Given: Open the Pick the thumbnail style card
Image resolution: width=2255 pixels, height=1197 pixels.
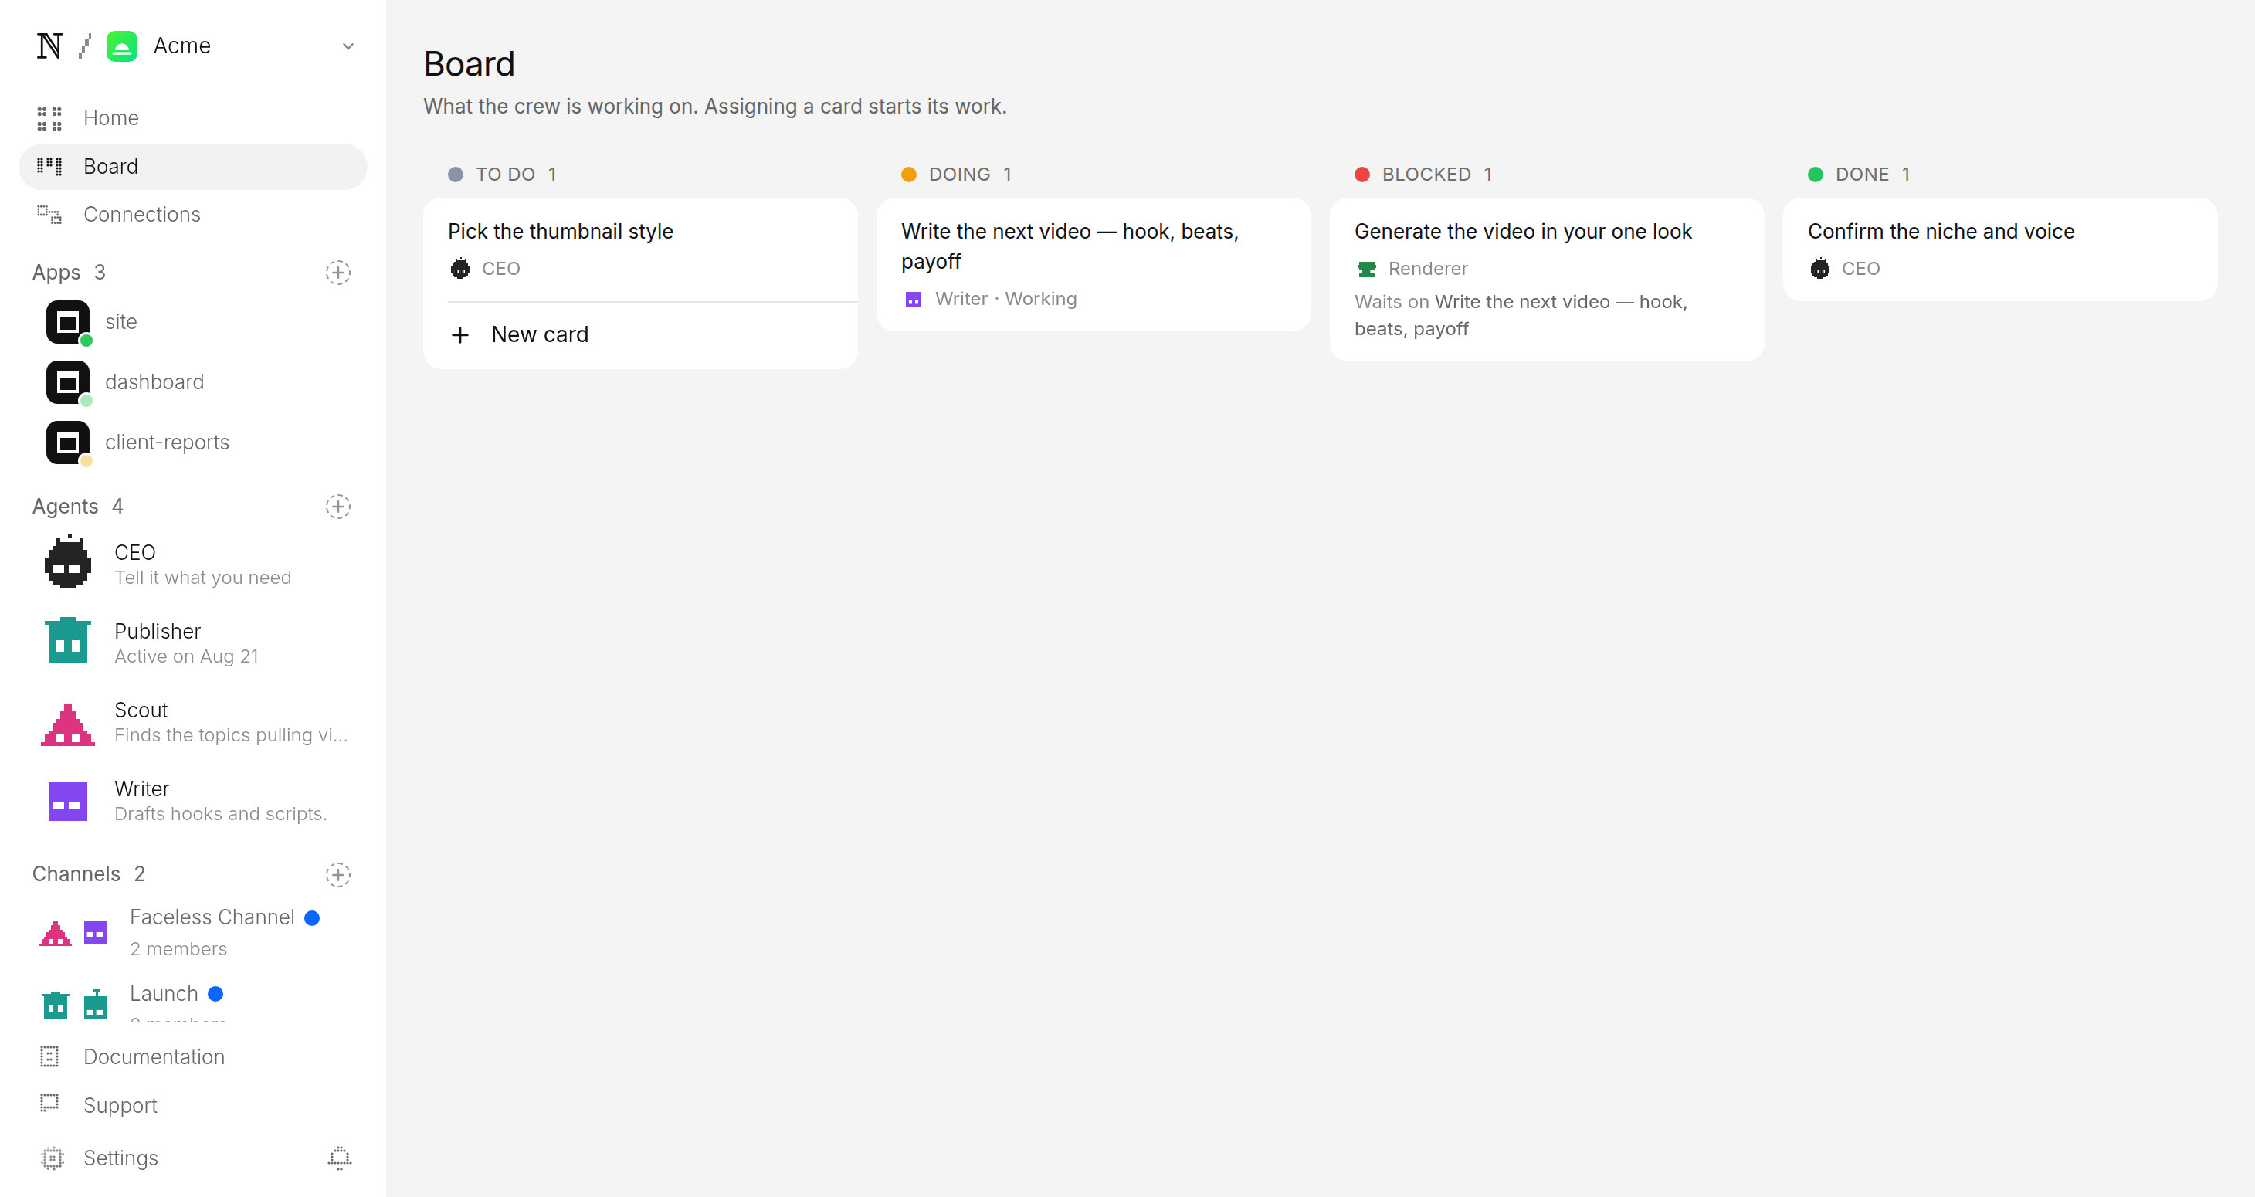Looking at the screenshot, I should point(640,249).
